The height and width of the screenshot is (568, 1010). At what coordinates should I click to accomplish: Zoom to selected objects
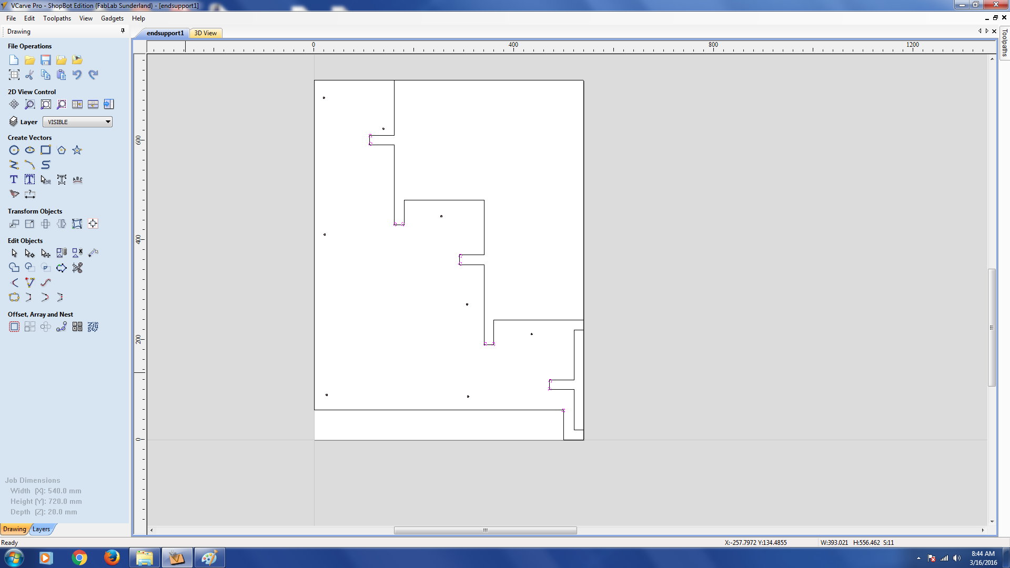pos(62,104)
